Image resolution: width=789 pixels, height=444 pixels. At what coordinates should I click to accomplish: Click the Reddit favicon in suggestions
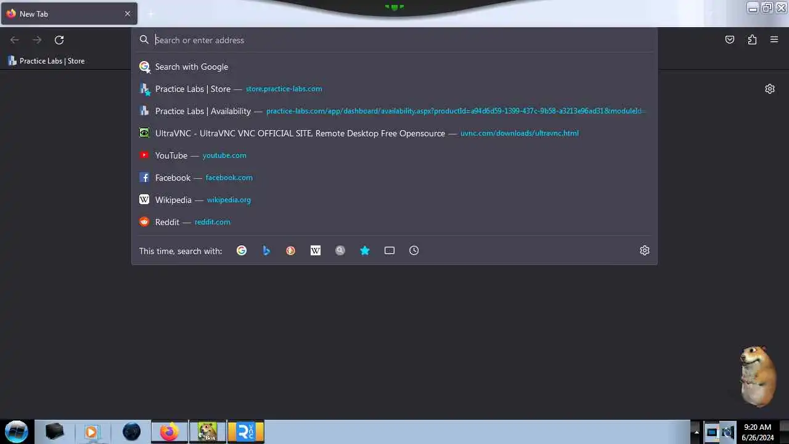pos(144,222)
